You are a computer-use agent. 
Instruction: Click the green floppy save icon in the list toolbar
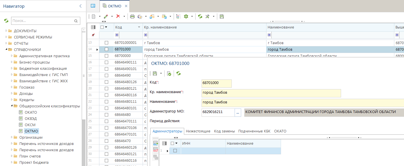(x=222, y=17)
